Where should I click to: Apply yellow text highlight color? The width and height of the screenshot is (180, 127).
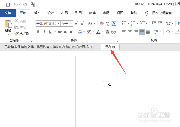tap(89, 32)
